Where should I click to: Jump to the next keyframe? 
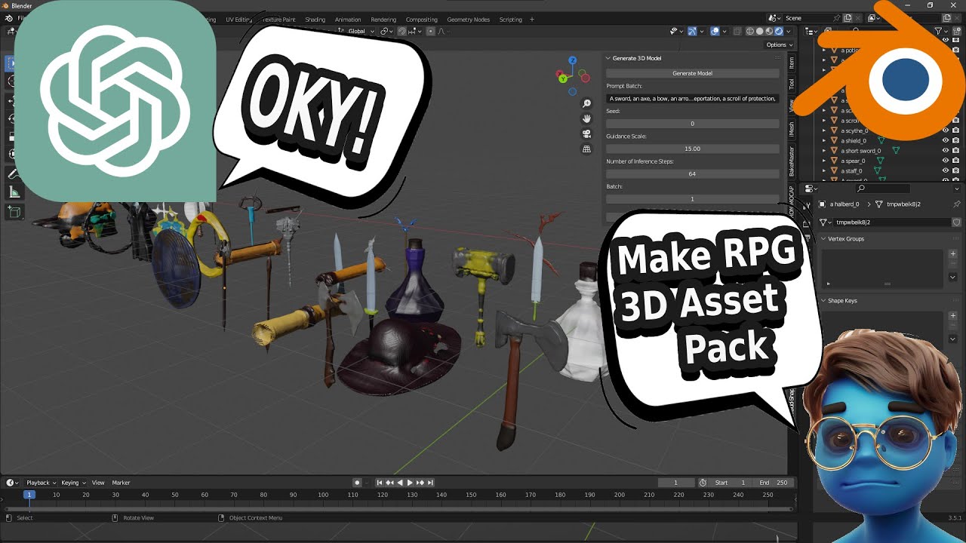pyautogui.click(x=420, y=483)
